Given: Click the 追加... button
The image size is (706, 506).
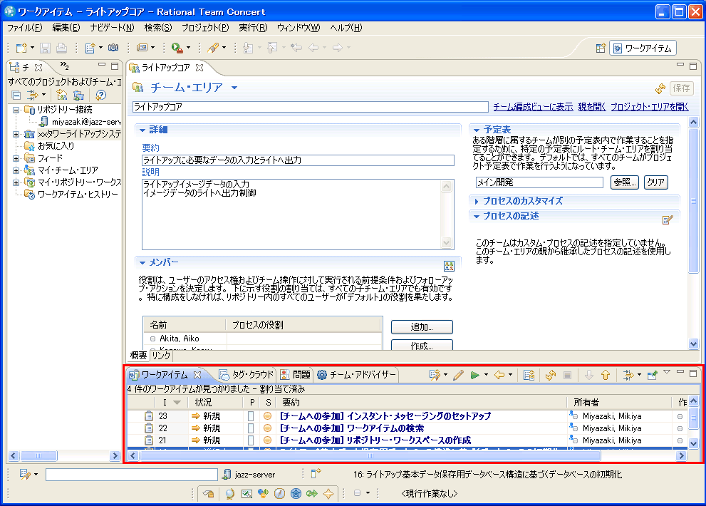Looking at the screenshot, I should point(422,327).
